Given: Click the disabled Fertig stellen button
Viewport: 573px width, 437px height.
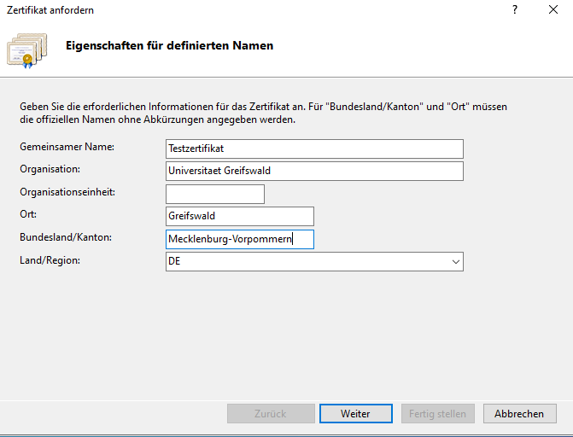Looking at the screenshot, I should coord(437,414).
